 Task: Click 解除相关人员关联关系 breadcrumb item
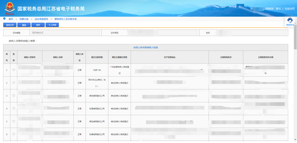coord(65,19)
